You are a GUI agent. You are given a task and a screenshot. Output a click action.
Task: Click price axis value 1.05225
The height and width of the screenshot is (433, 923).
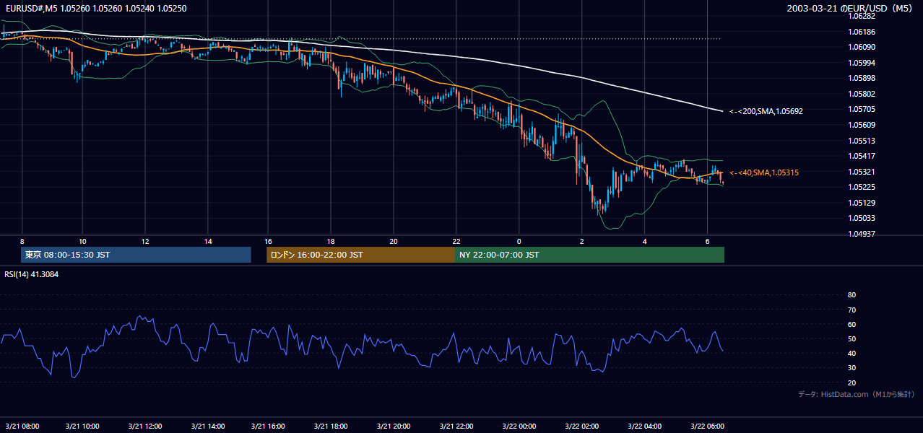862,187
